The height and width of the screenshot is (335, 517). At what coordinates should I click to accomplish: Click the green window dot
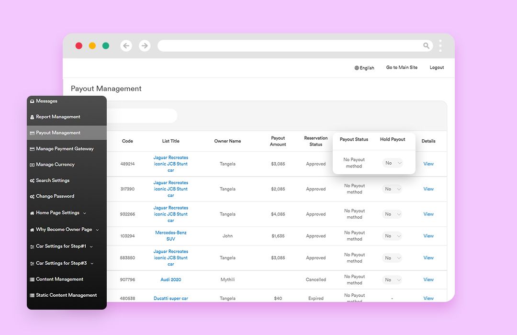click(x=106, y=45)
